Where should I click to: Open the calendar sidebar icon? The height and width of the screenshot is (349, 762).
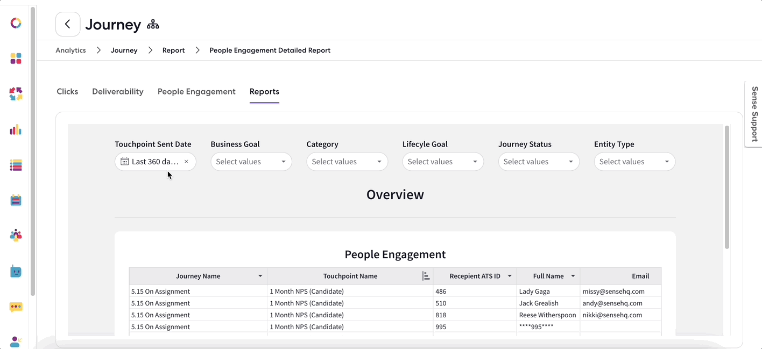[16, 200]
